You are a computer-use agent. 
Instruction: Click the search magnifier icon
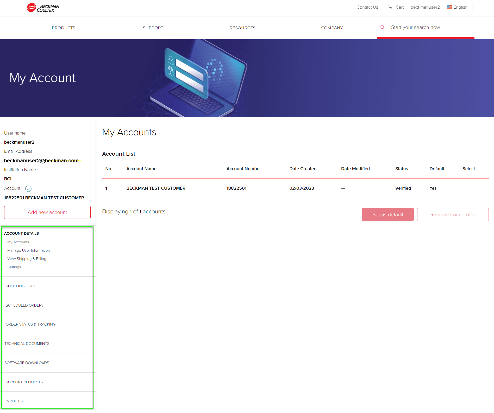click(382, 27)
